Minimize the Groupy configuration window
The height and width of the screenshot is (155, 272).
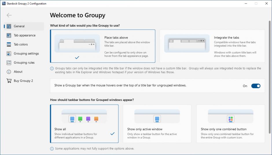point(246,3)
